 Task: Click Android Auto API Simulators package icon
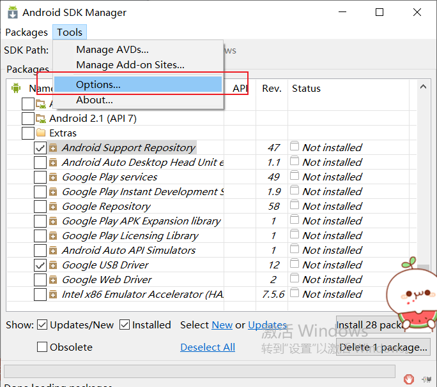coord(53,251)
